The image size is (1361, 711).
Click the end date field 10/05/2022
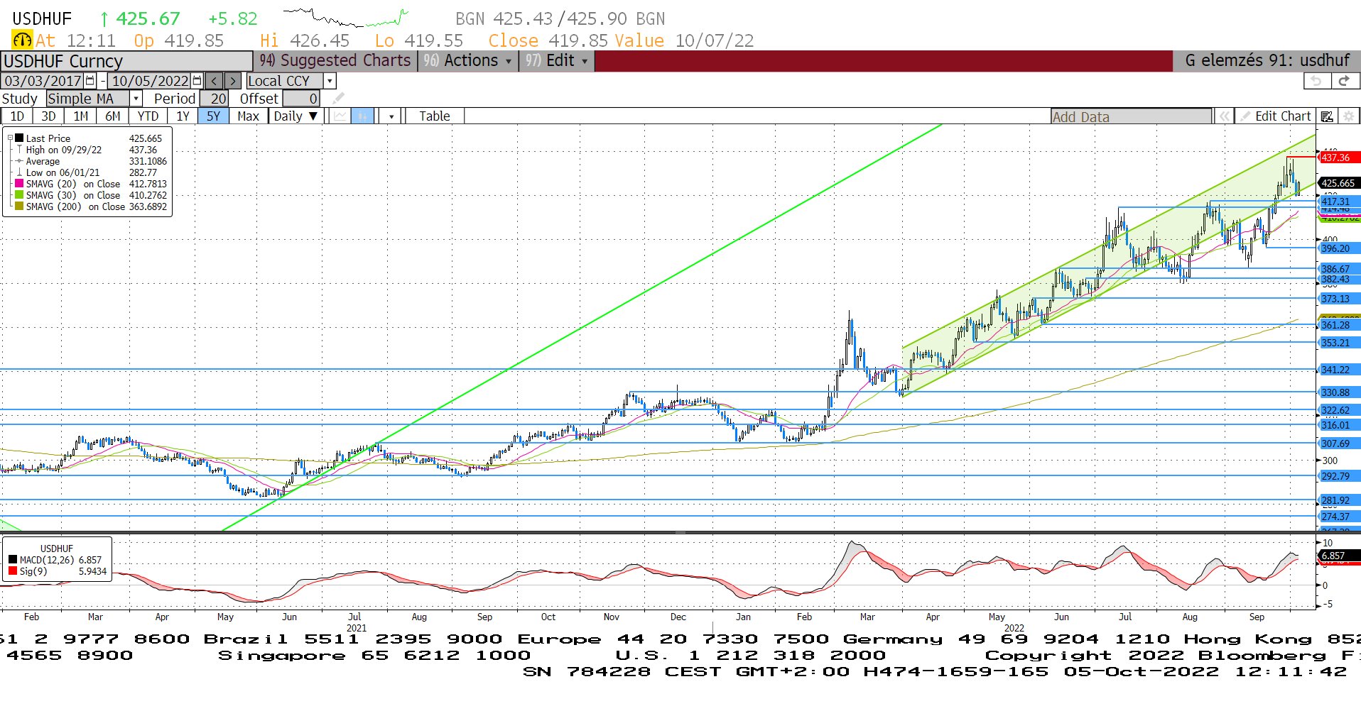tap(150, 81)
